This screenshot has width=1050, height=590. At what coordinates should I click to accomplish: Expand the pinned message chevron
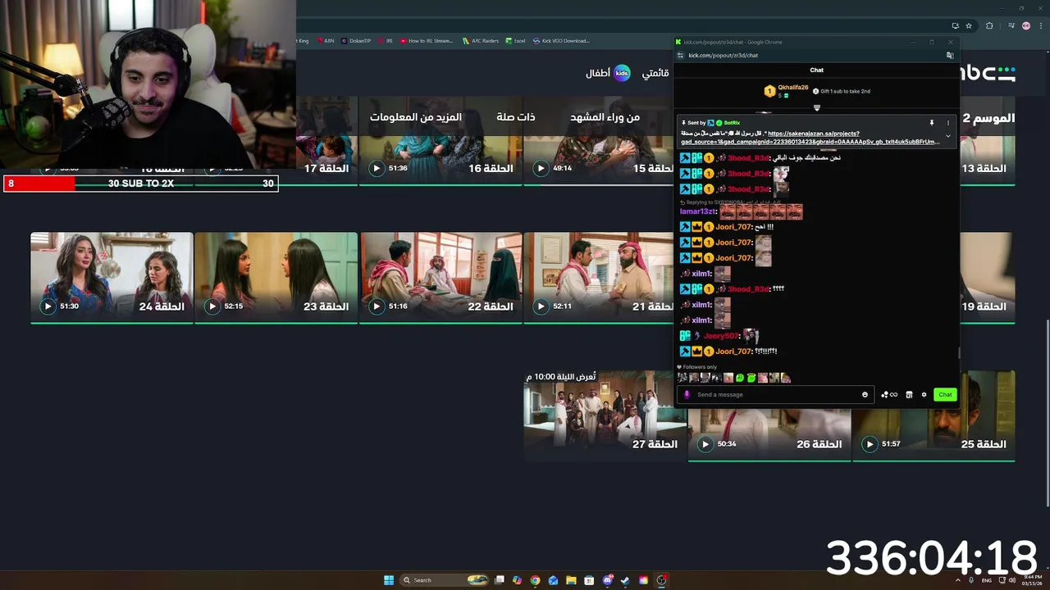[x=948, y=136]
